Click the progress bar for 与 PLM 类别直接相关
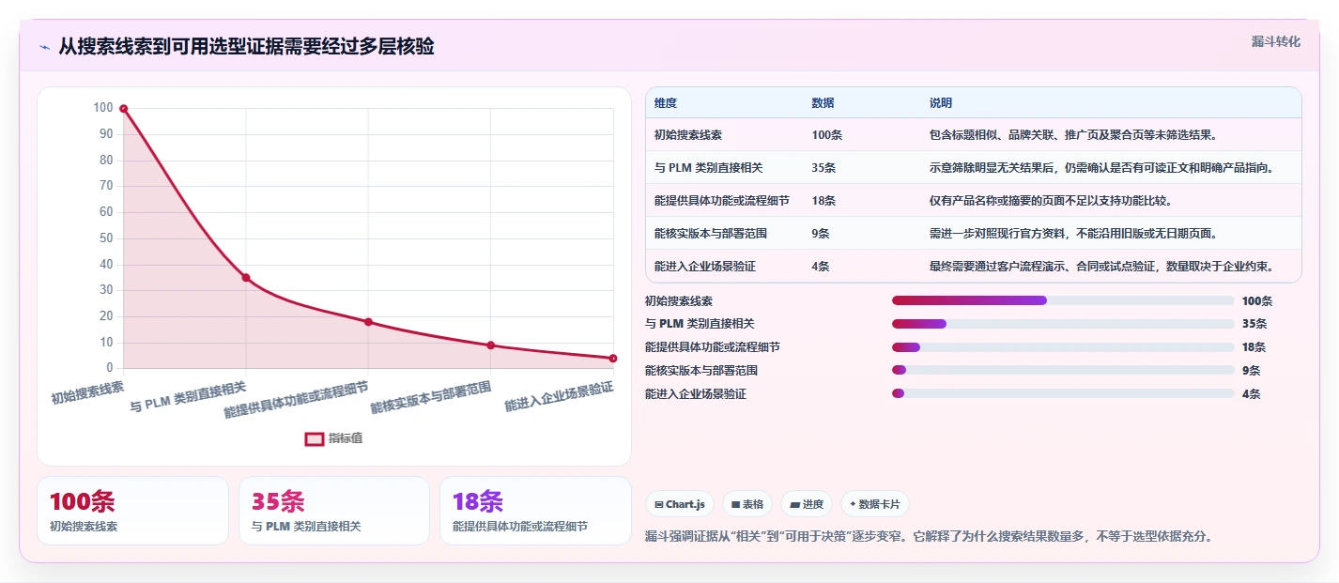This screenshot has width=1339, height=583. click(x=1063, y=324)
